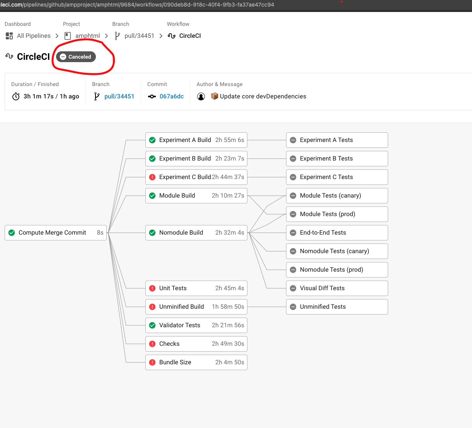Open Nomodule Tests (canary) job
The image size is (472, 428).
tap(337, 251)
